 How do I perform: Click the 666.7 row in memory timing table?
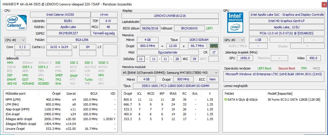pyautogui.click(x=170, y=105)
